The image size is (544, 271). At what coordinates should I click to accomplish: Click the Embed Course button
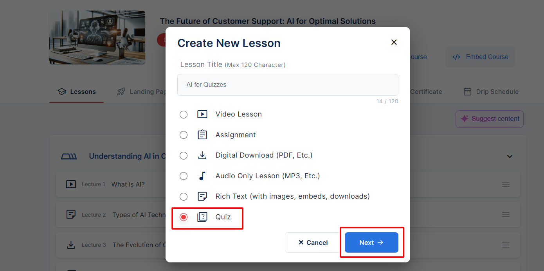pos(480,57)
